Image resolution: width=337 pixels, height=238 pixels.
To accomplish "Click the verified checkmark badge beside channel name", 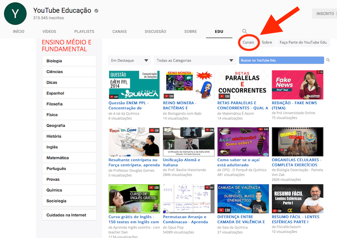I will point(96,11).
